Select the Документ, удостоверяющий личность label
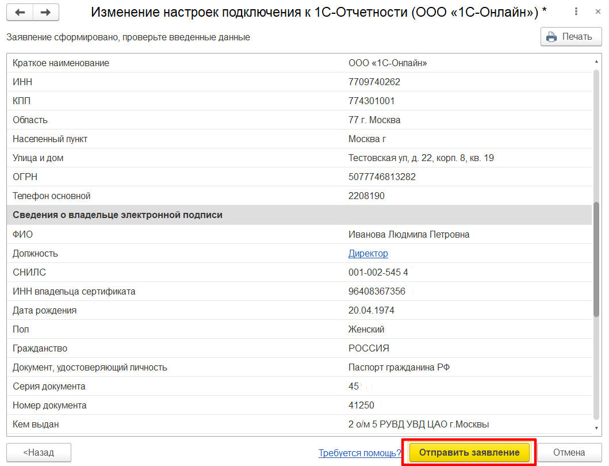The width and height of the screenshot is (609, 466). coord(90,368)
